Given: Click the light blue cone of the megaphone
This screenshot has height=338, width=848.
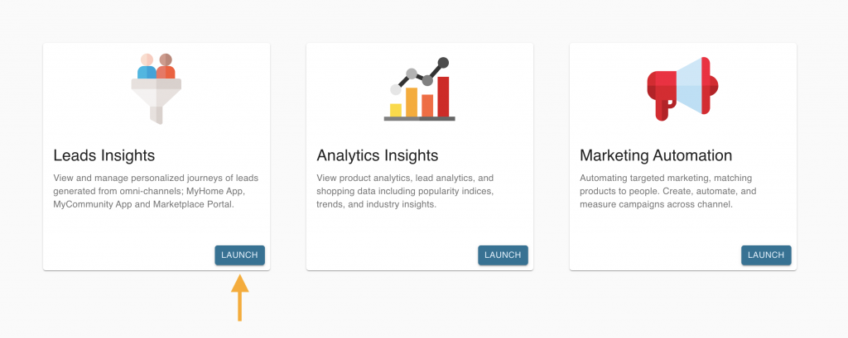Looking at the screenshot, I should point(690,86).
